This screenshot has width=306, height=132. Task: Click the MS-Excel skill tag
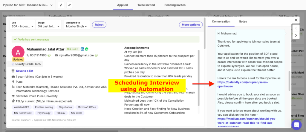pos(76,113)
